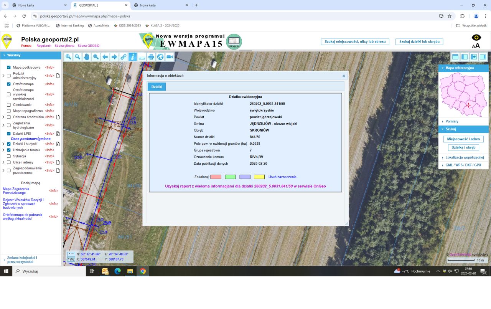Close the Informacja o obiektach dialog
The image size is (491, 309).
click(x=344, y=76)
